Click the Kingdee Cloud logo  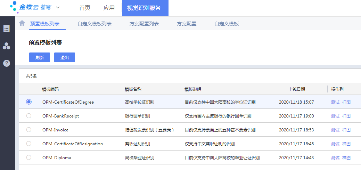point(31,7)
